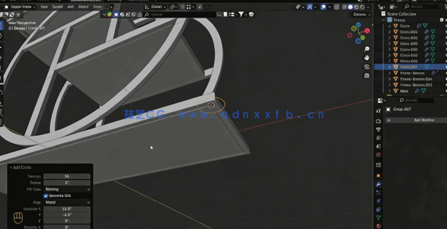
Task: Switch to material preview shading
Action: tap(356, 7)
